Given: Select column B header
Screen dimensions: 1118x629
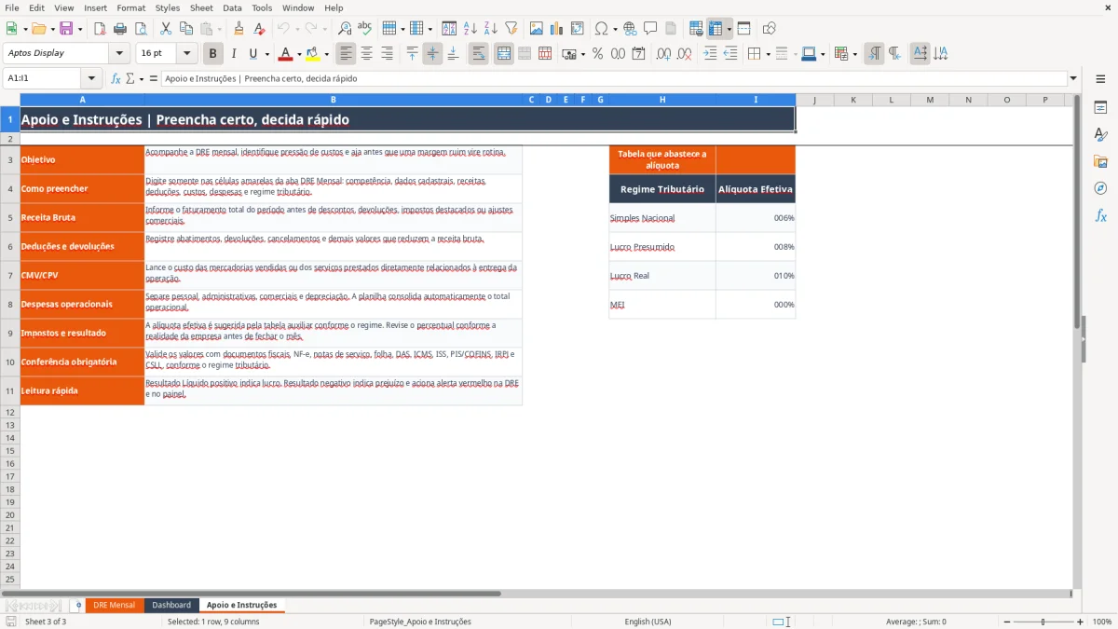Looking at the screenshot, I should (x=333, y=100).
